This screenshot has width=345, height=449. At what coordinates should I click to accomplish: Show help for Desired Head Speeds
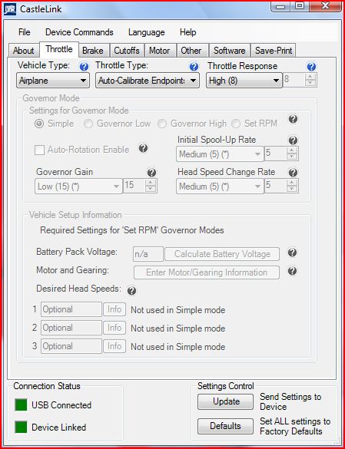[x=131, y=291]
